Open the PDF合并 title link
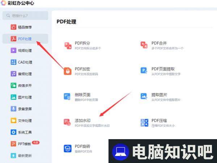 point(159,43)
